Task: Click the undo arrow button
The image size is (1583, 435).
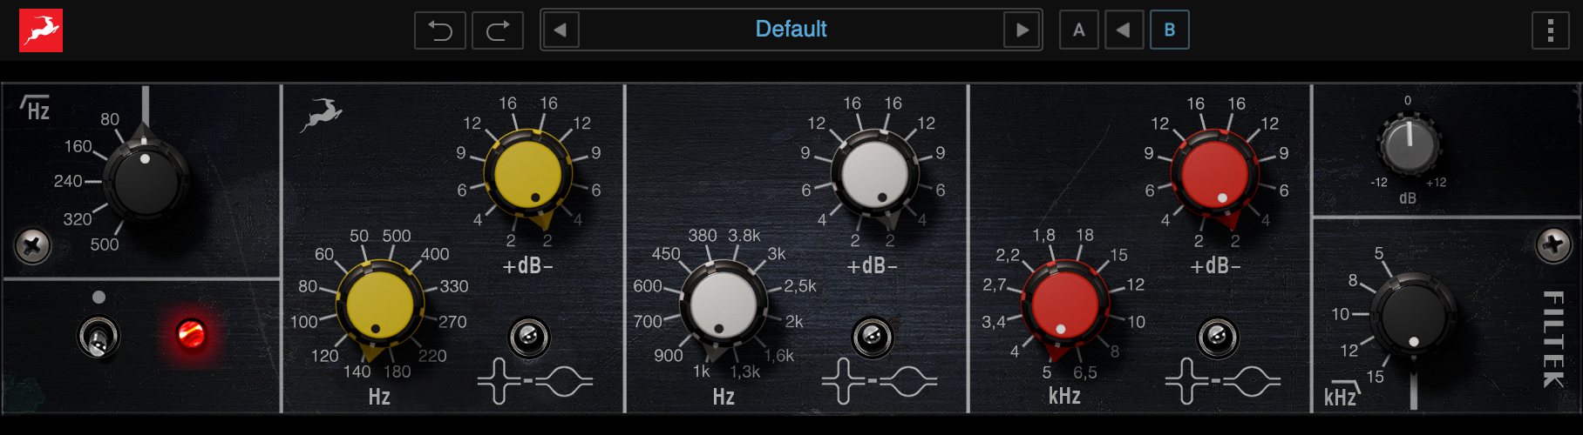Action: [440, 30]
